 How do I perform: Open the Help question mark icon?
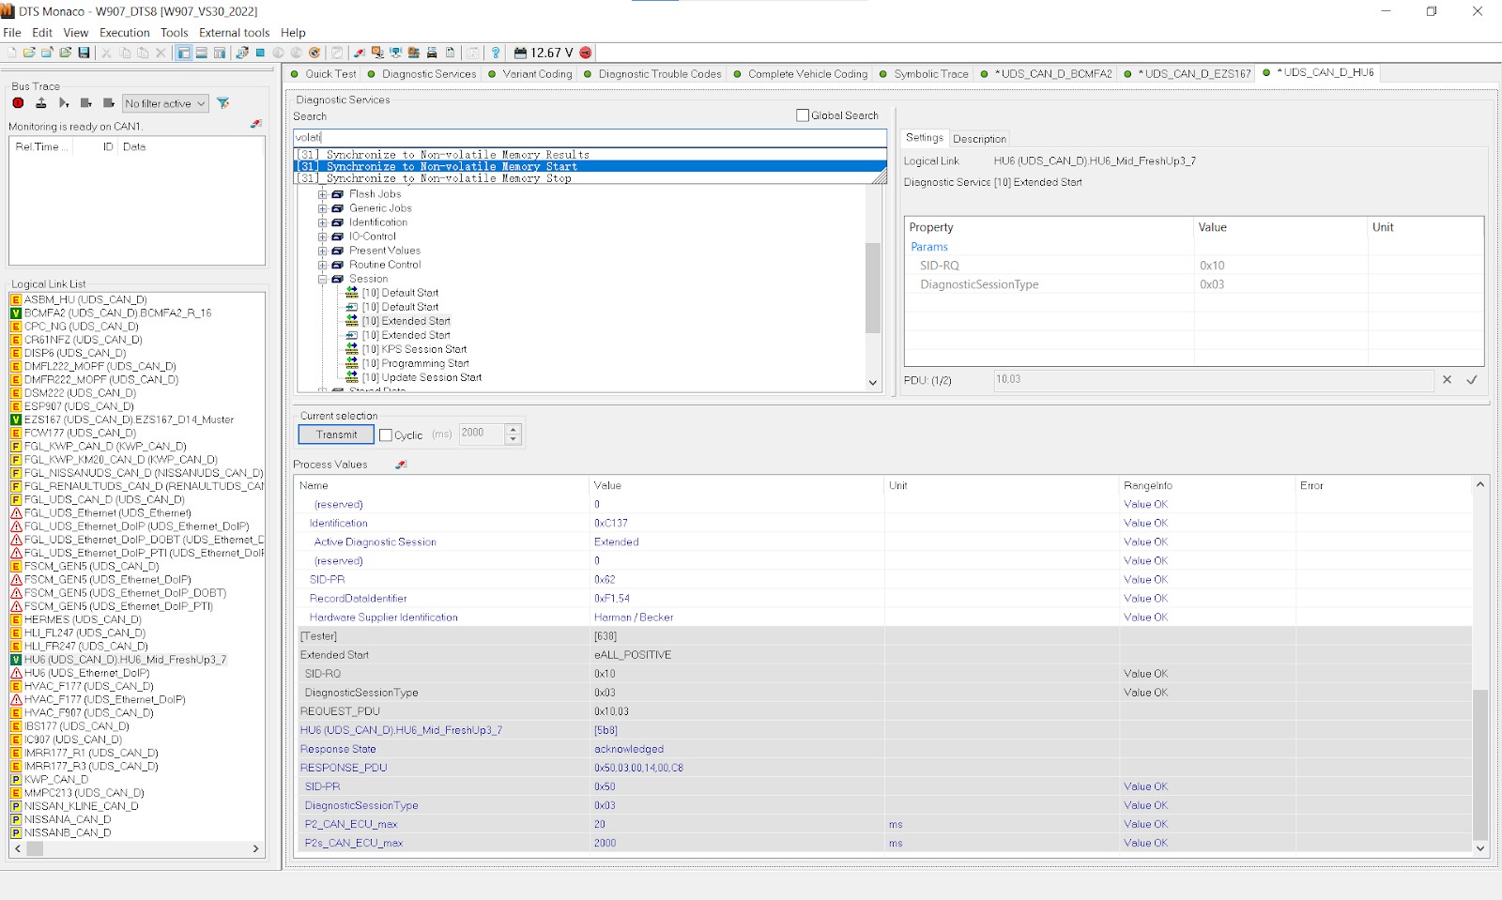(x=496, y=53)
